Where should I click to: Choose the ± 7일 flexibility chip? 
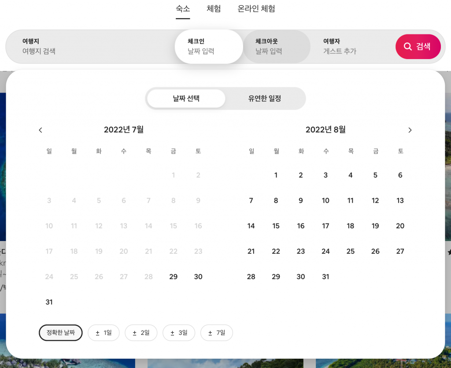click(217, 333)
